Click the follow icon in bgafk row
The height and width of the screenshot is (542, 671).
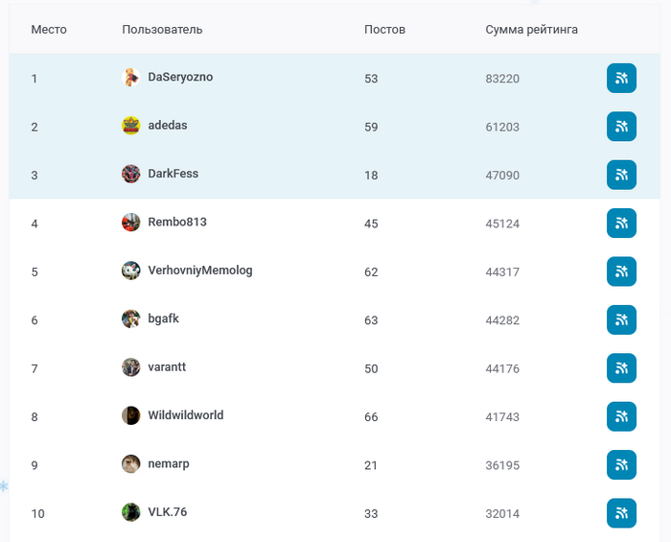(621, 320)
